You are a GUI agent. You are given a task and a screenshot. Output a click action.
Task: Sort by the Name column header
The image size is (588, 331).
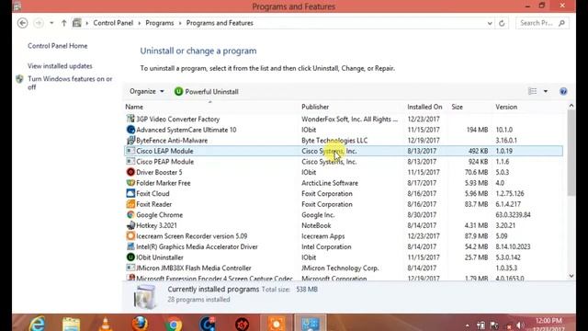click(134, 107)
